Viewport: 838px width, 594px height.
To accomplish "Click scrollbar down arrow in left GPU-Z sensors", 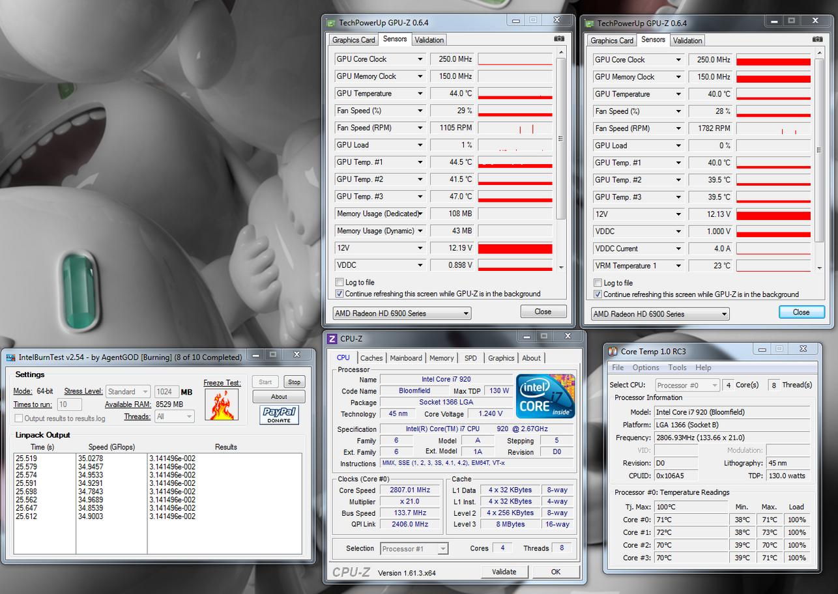I will tap(561, 267).
